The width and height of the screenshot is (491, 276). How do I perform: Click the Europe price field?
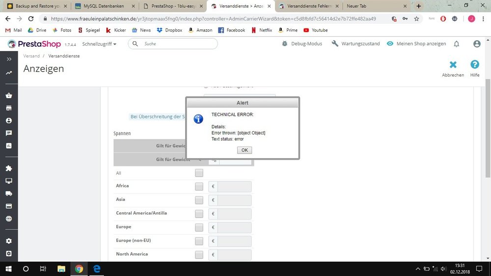234,227
